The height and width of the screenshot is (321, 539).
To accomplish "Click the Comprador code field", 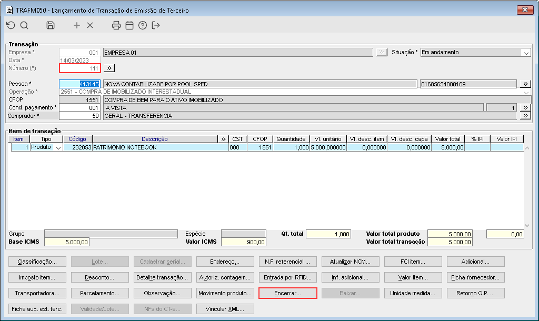I will tap(80, 116).
